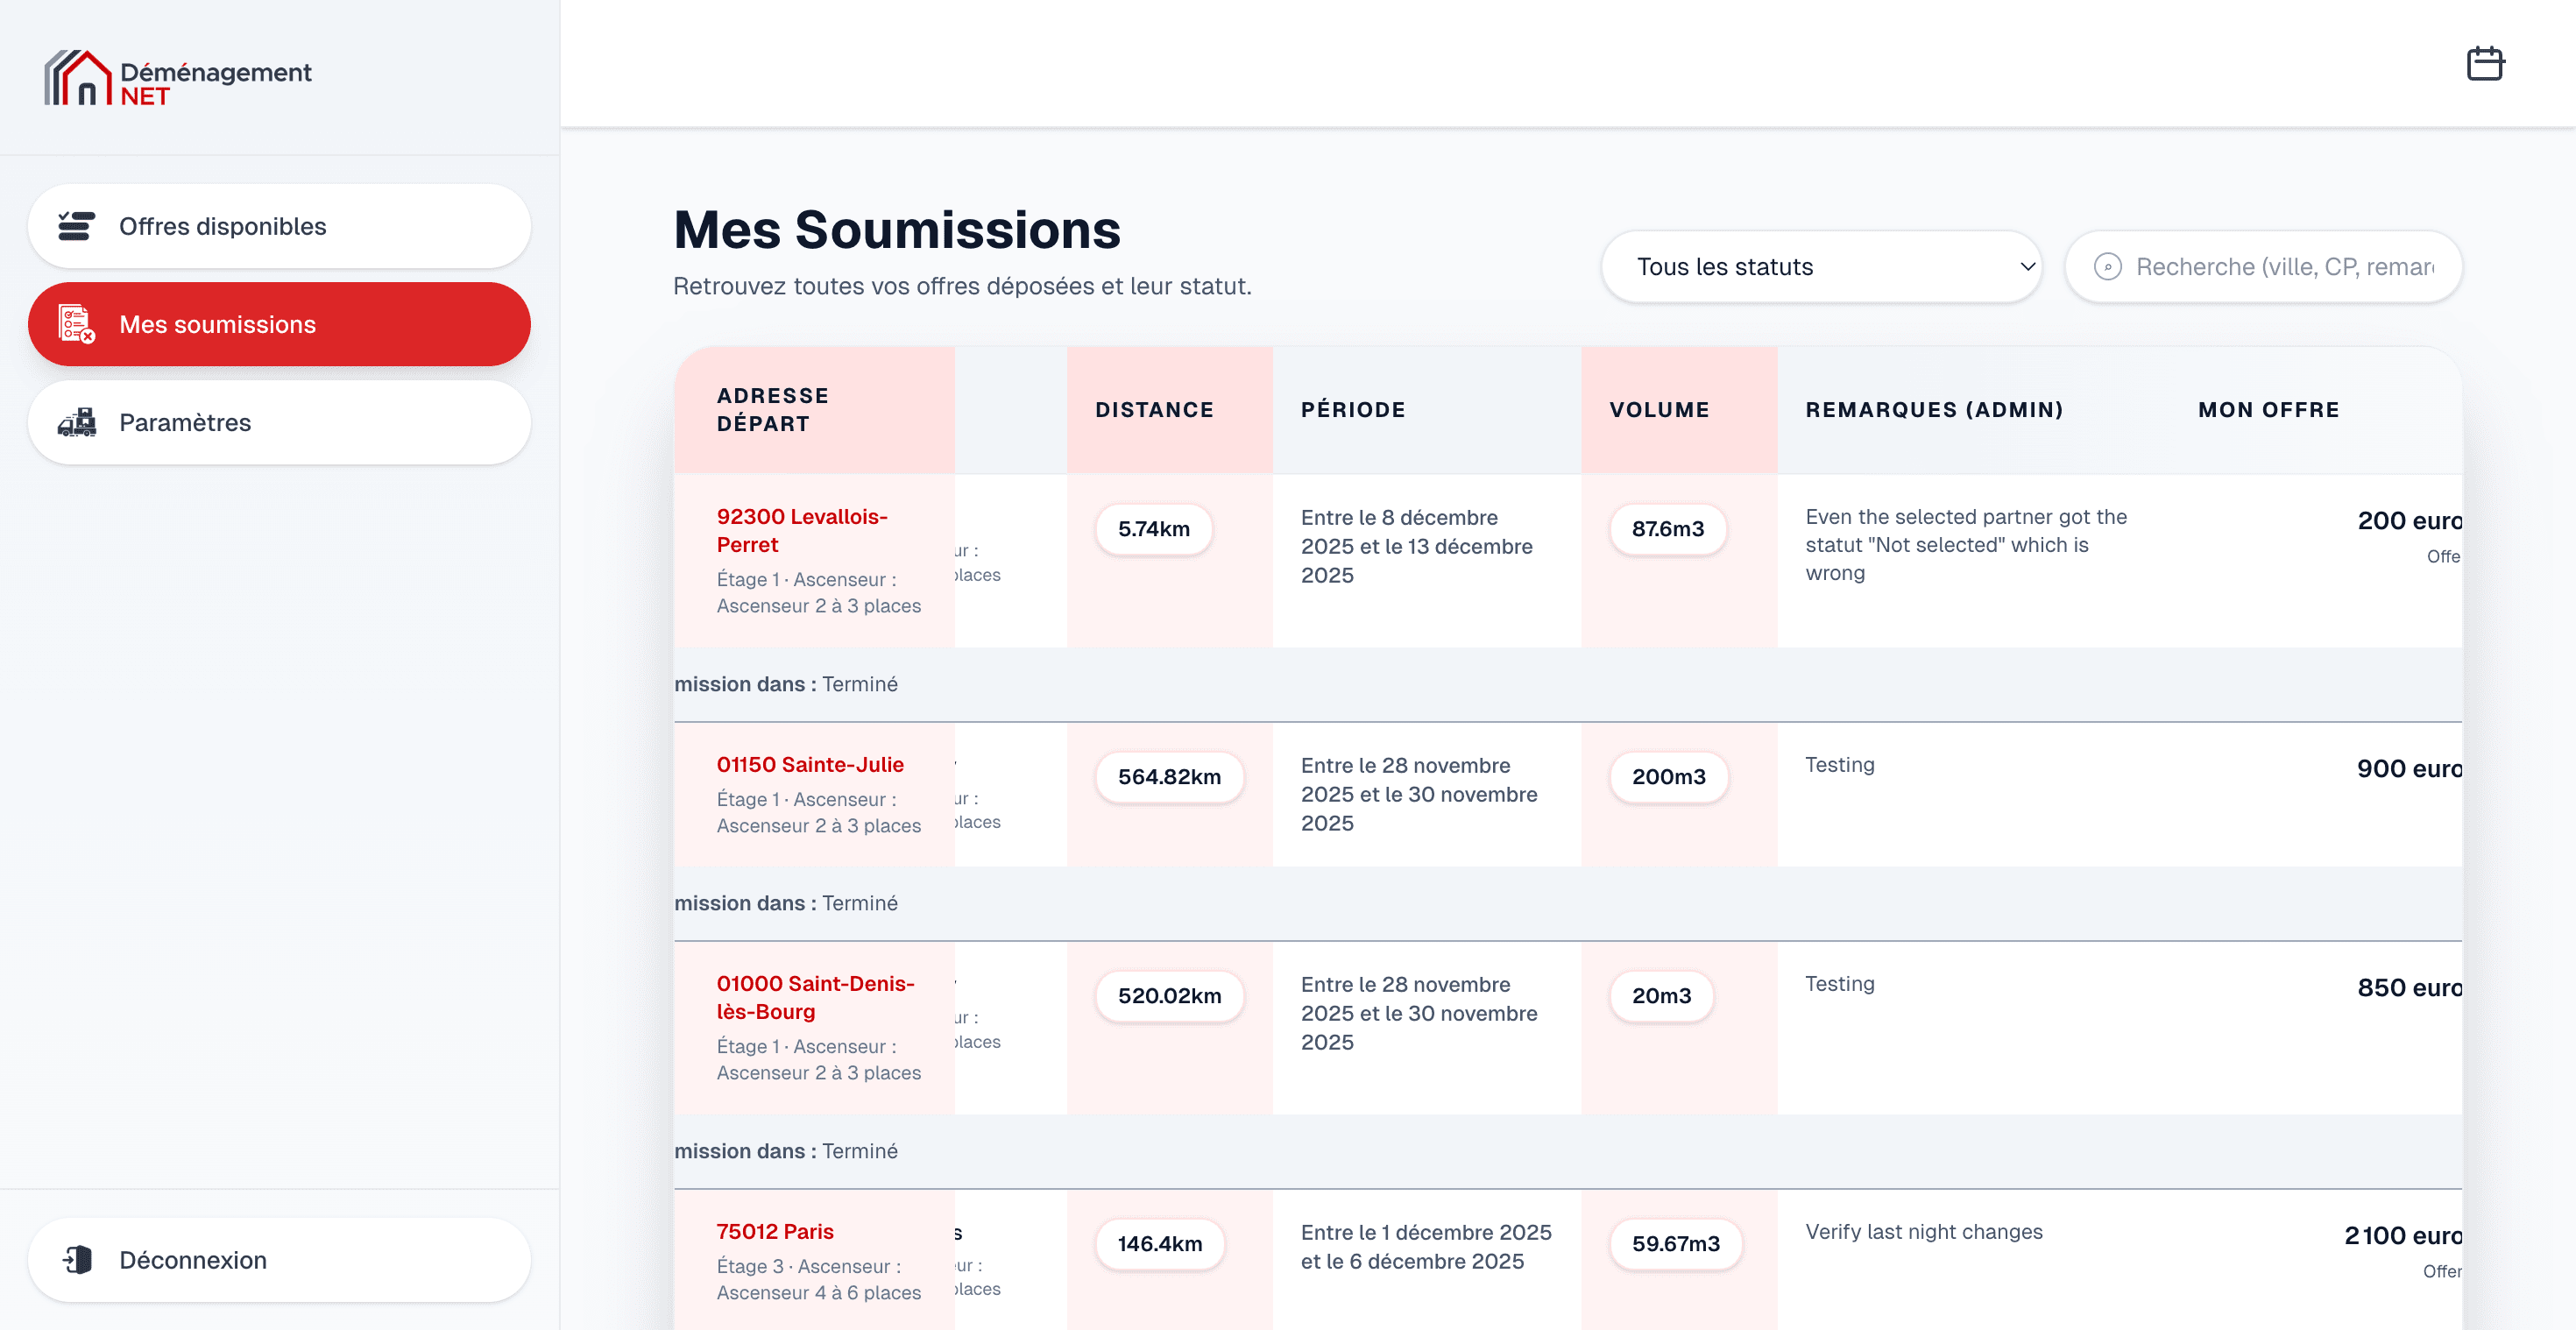Click the search magnifier icon
This screenshot has width=2576, height=1330.
tap(2107, 267)
